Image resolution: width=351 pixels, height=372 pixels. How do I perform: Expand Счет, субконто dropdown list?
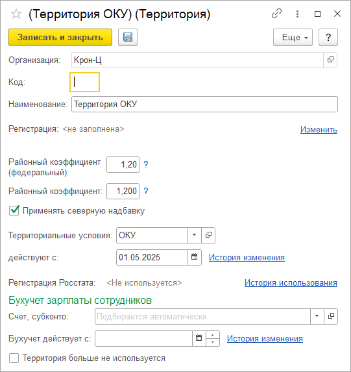(317, 316)
